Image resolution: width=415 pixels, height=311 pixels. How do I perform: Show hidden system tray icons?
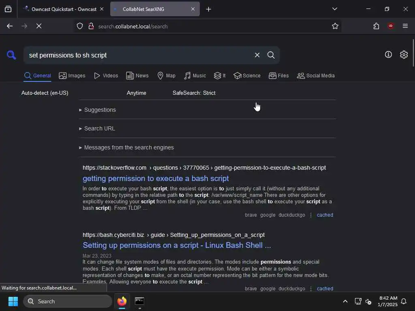345,301
